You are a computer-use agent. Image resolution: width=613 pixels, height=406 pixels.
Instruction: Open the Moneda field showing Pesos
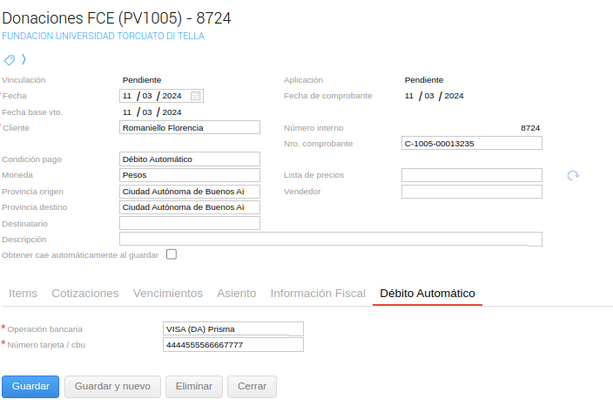click(190, 175)
